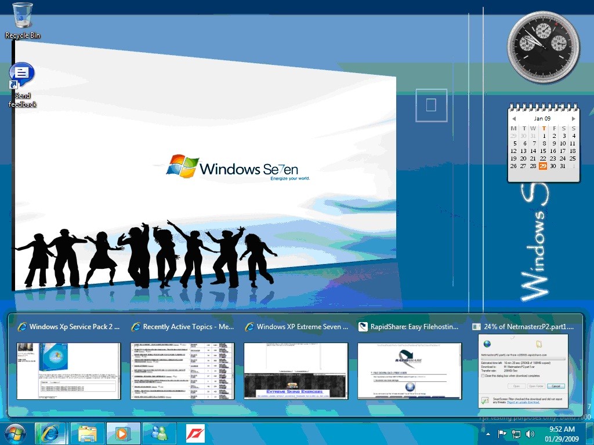
Task: Launch Windows Media Player from taskbar
Action: pyautogui.click(x=123, y=433)
